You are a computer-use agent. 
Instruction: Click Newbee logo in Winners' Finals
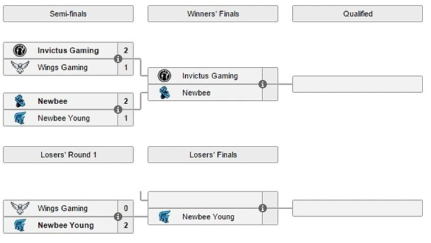(x=165, y=93)
